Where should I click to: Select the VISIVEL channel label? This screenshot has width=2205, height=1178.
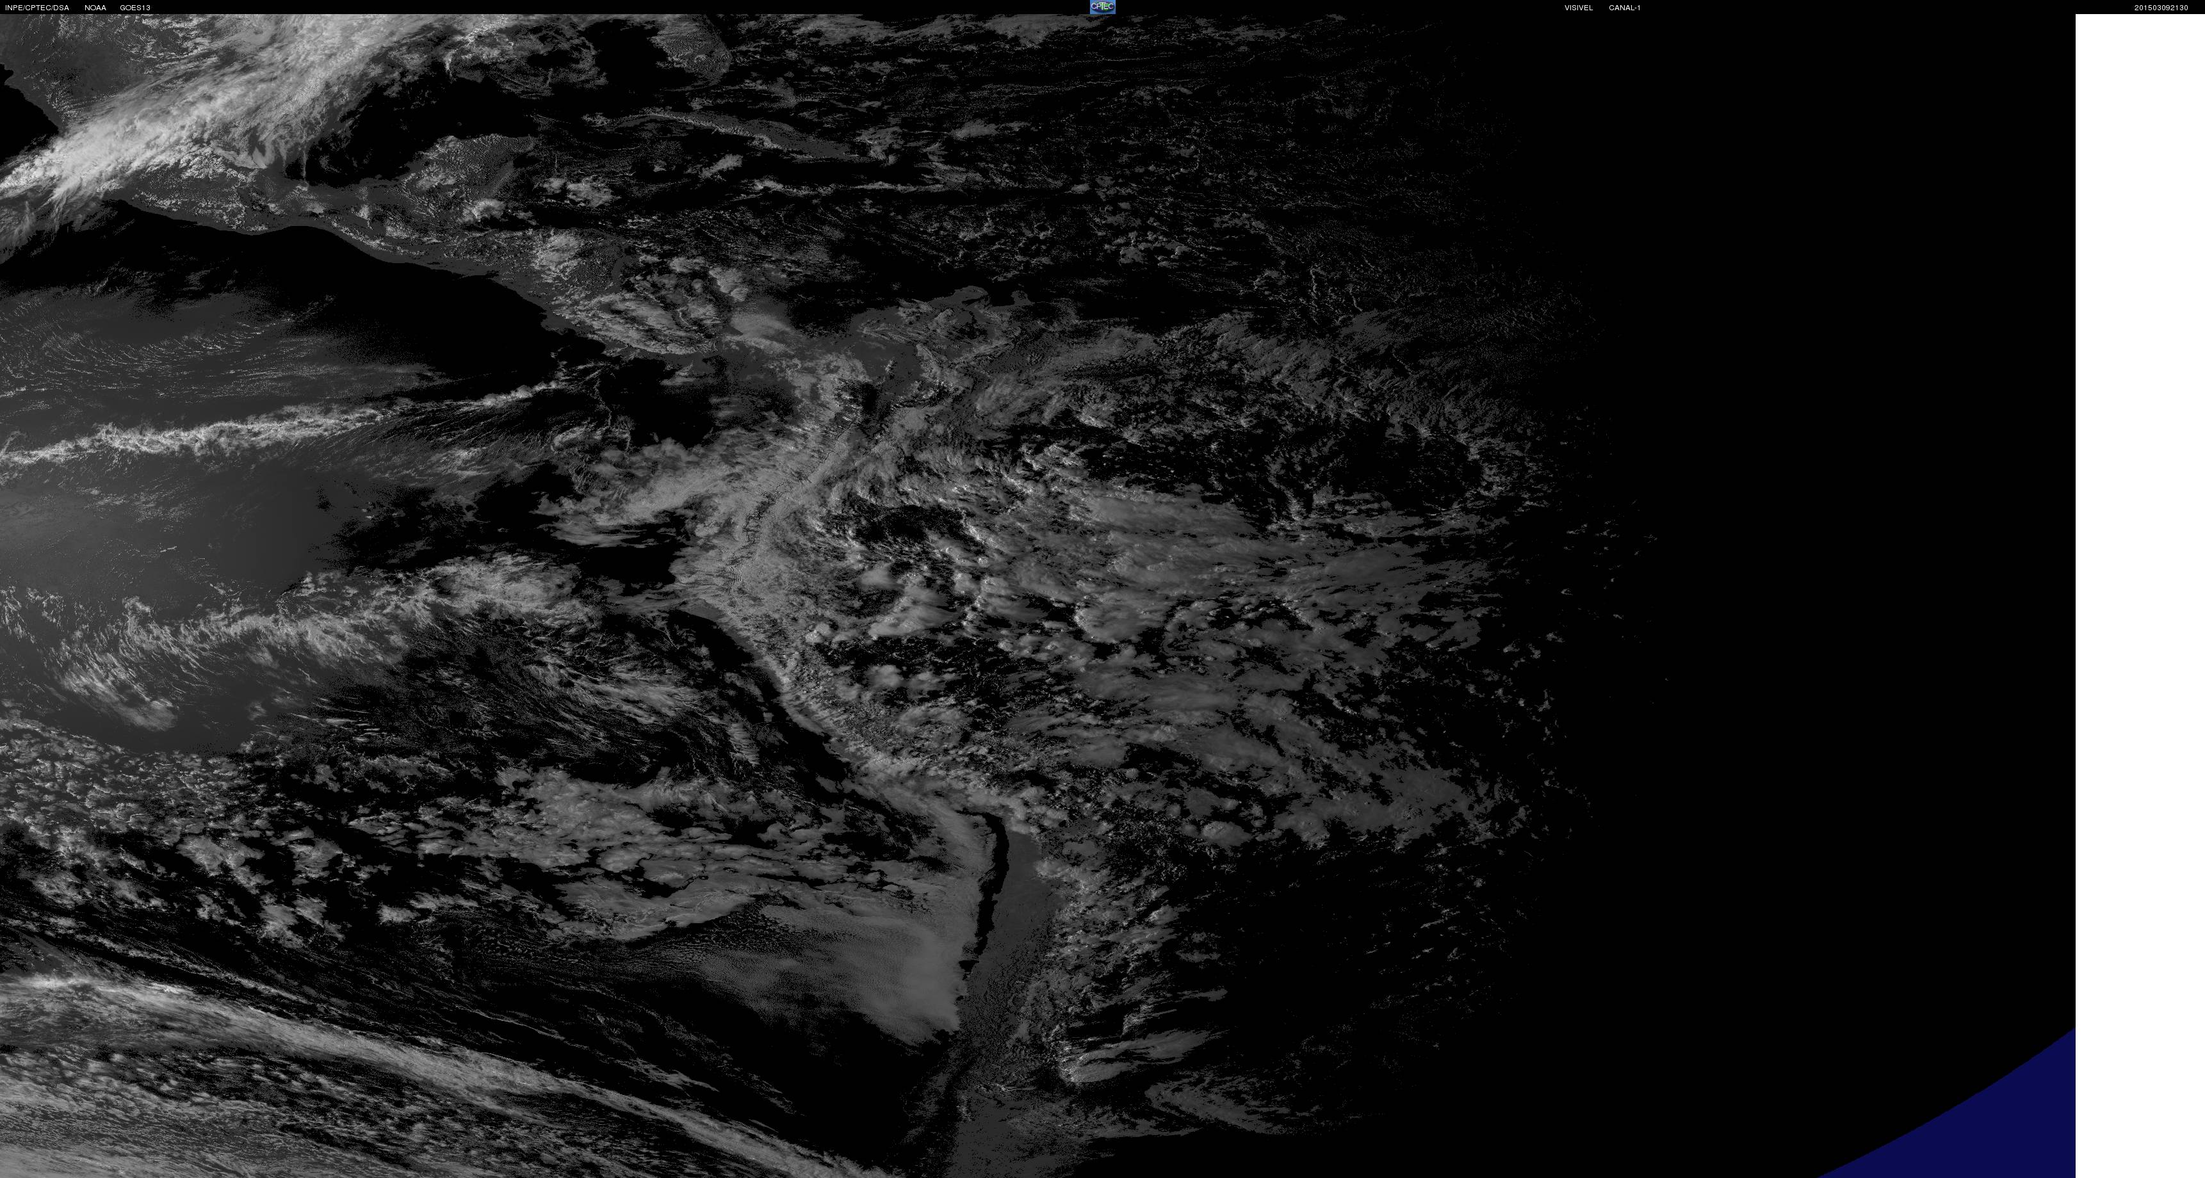tap(1579, 8)
